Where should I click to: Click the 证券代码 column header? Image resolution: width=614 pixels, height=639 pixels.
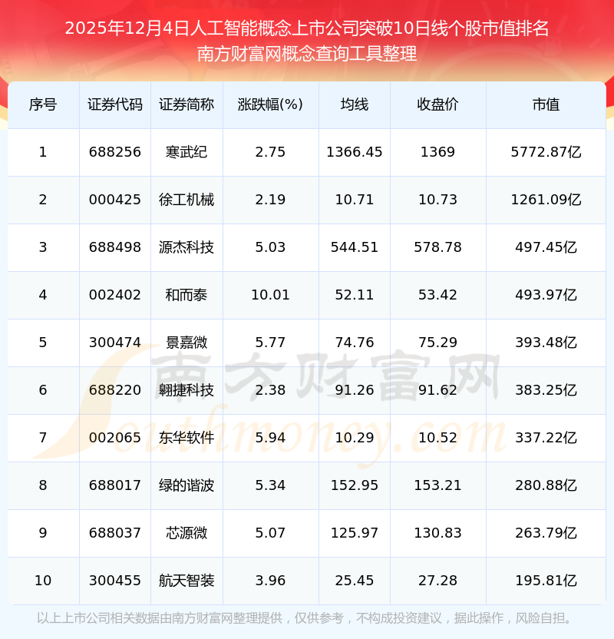click(115, 104)
